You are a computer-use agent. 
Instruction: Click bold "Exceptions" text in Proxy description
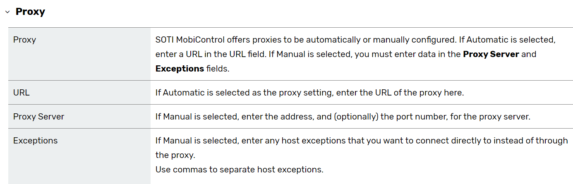click(x=180, y=69)
